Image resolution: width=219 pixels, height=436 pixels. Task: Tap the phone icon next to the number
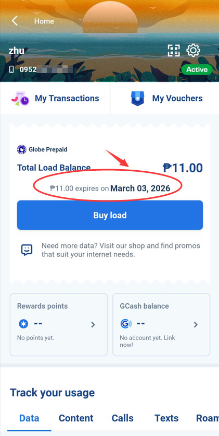pos(11,69)
